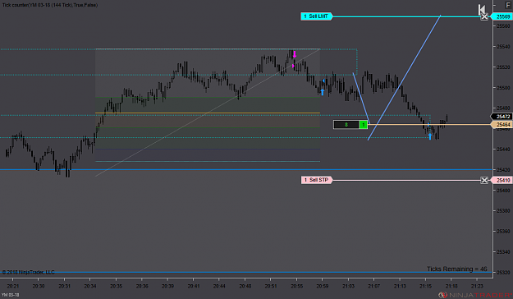Click the 25520 price axis label
The width and height of the screenshot is (513, 299).
503,67
